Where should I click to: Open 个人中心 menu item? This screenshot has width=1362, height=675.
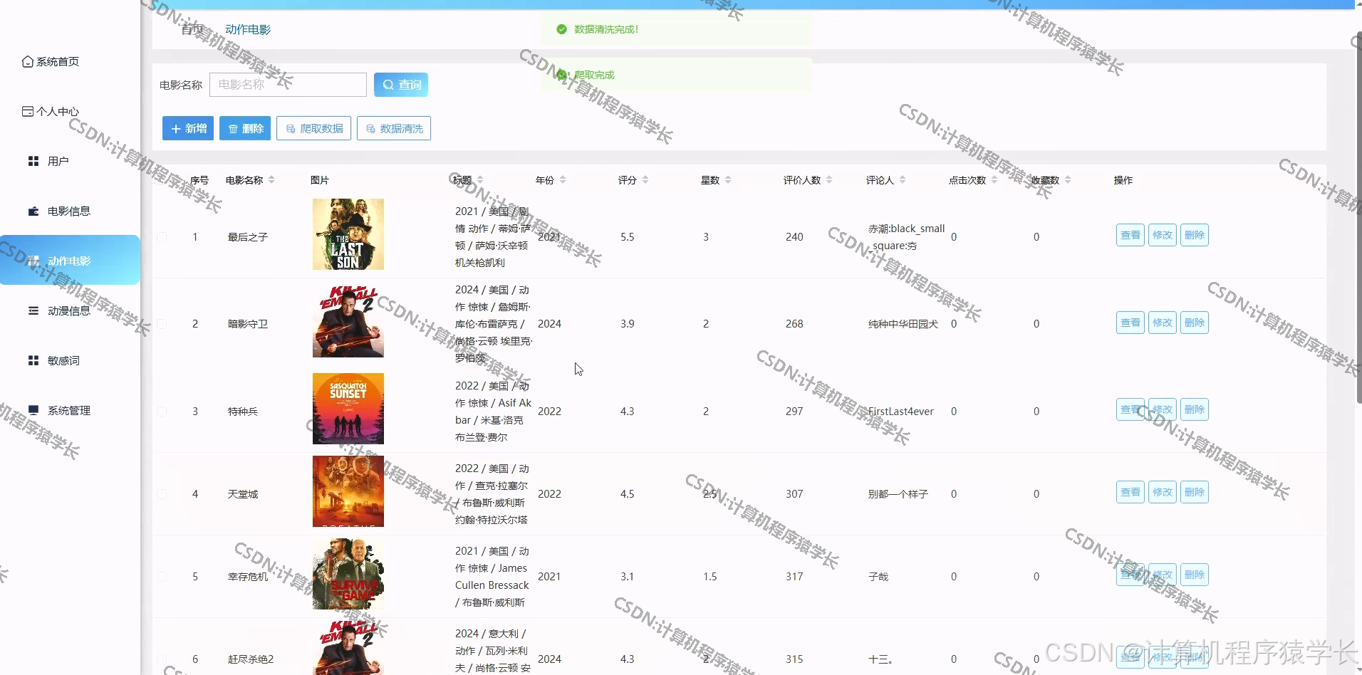70,112
